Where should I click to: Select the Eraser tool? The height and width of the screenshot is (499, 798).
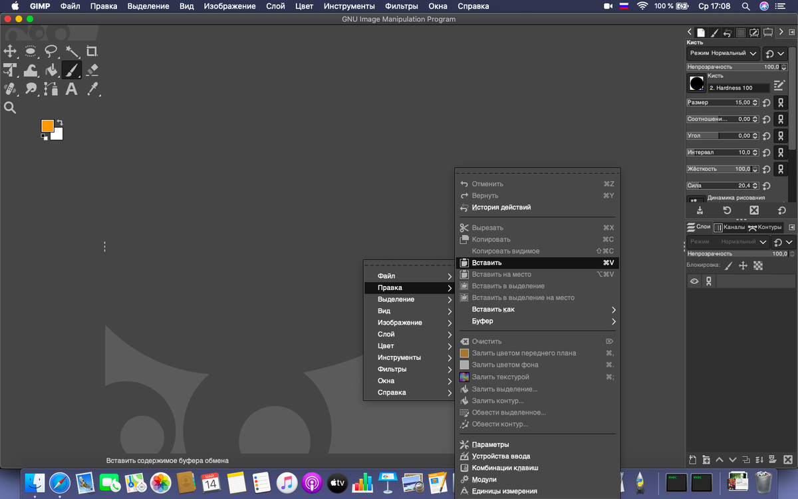(92, 70)
